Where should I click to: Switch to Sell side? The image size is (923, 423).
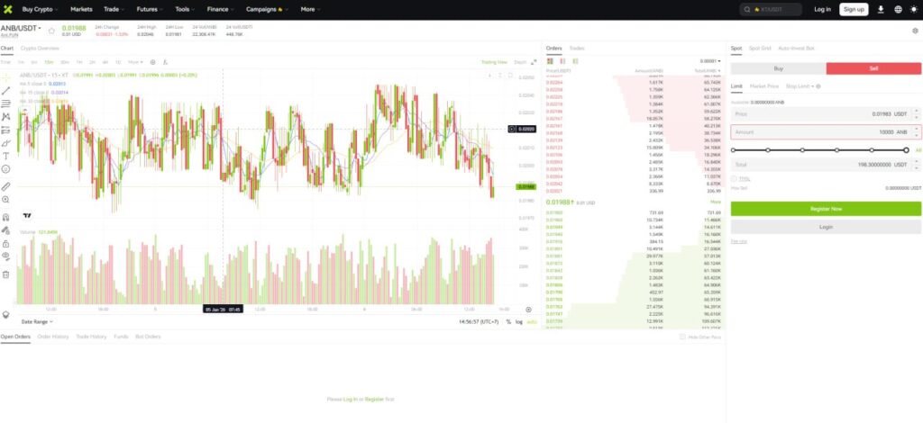tap(874, 68)
